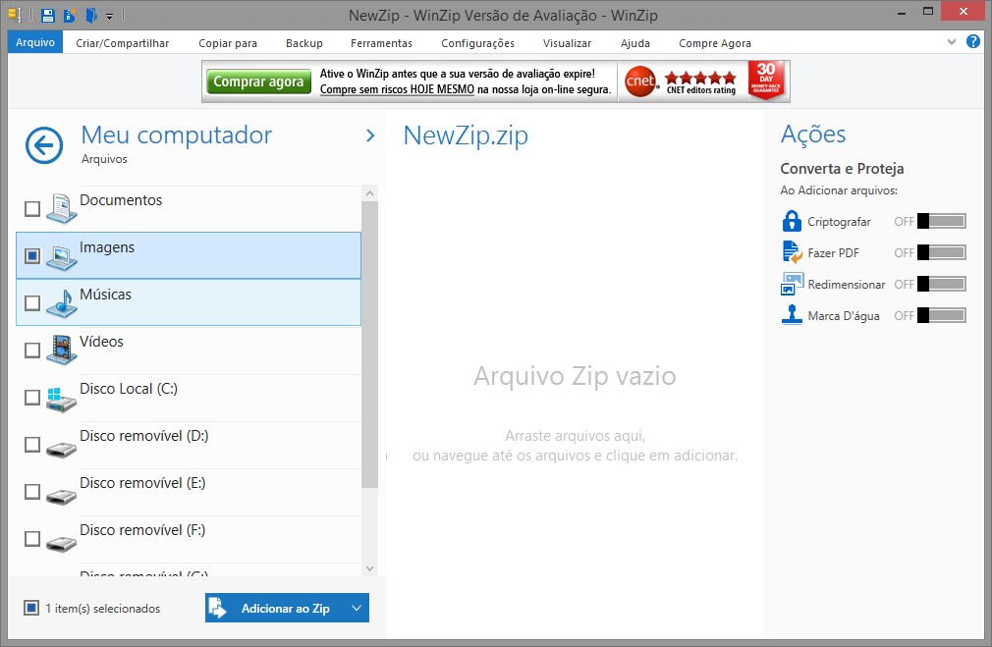992x647 pixels.
Task: Select the Imagens library icon
Action: [61, 256]
